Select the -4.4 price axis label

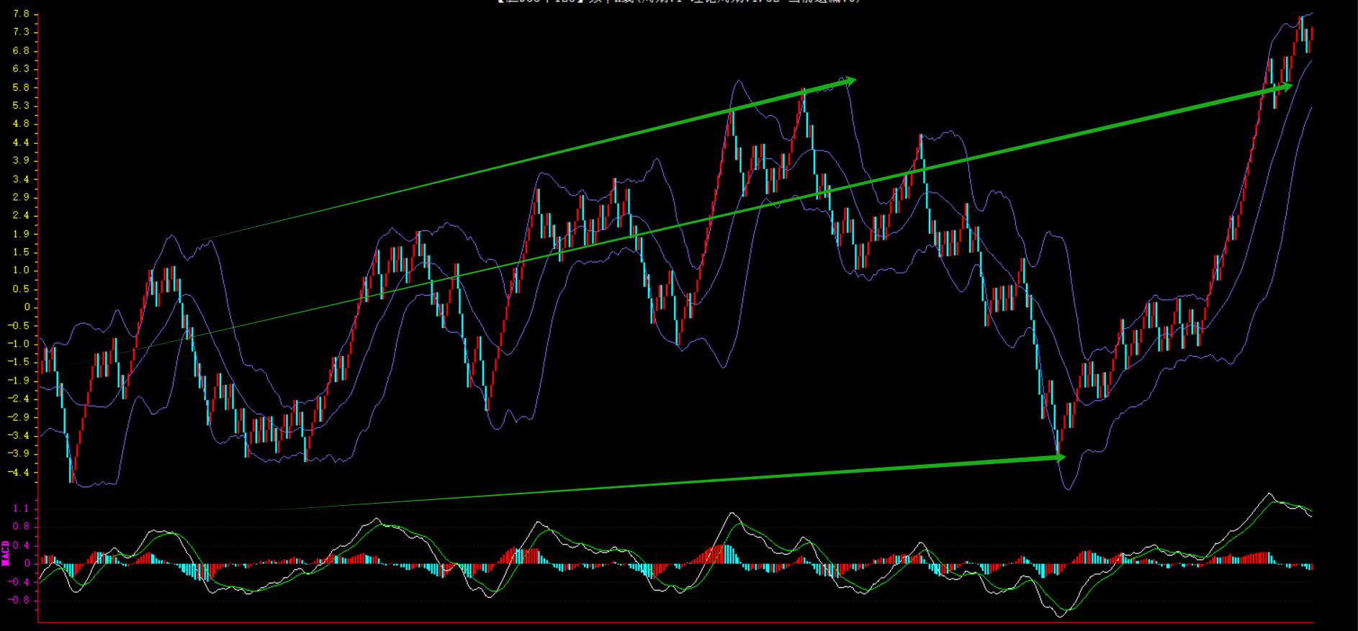click(x=19, y=473)
